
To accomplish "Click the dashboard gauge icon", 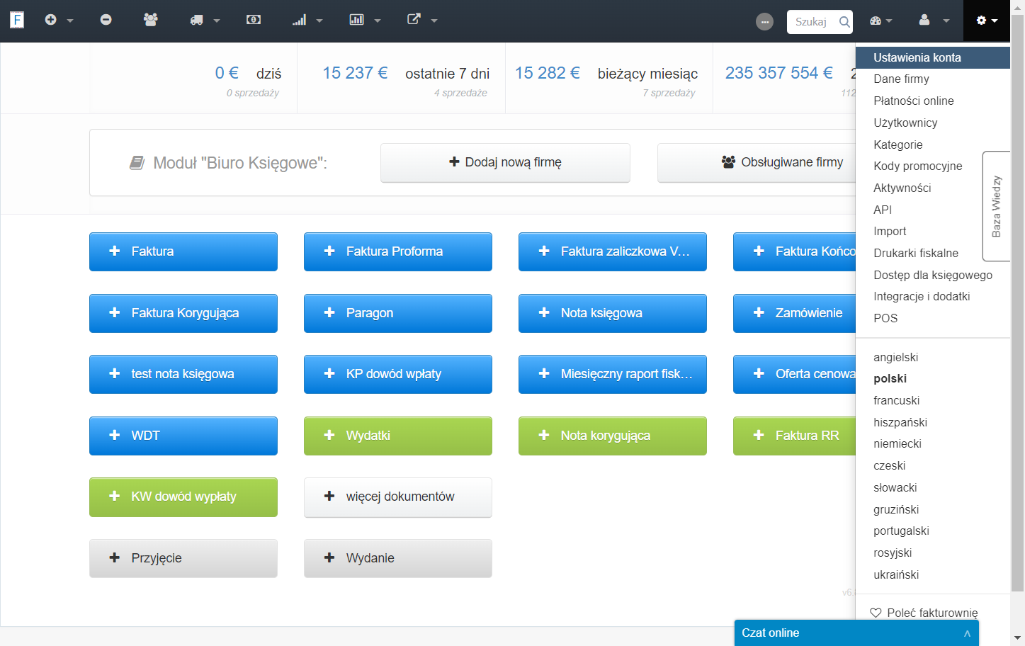I will click(x=876, y=21).
